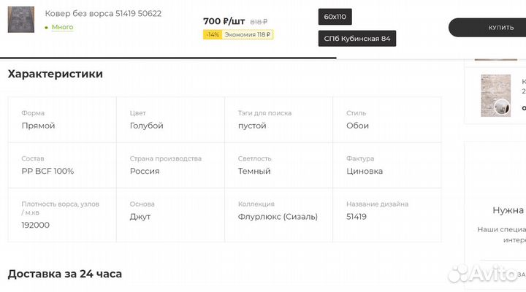Click the carpet thumbnail in the header
The image size is (526, 292).
point(21,20)
